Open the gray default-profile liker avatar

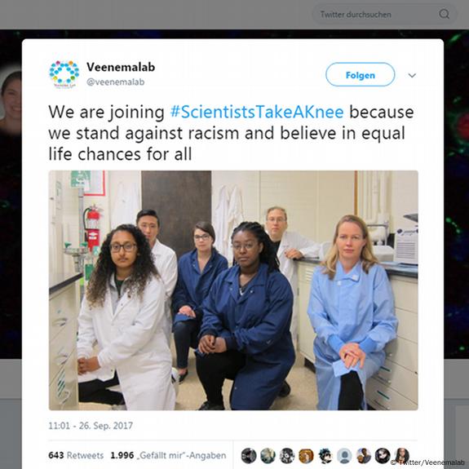[344, 455]
